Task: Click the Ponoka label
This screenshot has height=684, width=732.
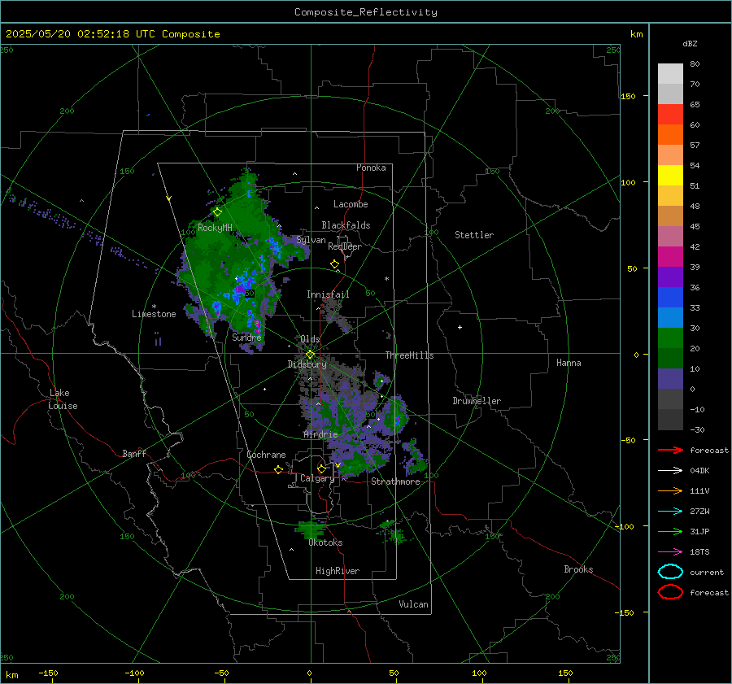Action: pos(371,168)
